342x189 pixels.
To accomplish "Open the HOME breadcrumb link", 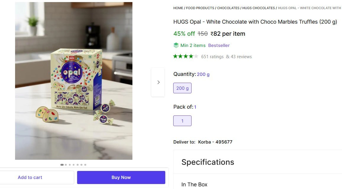I will point(178,8).
